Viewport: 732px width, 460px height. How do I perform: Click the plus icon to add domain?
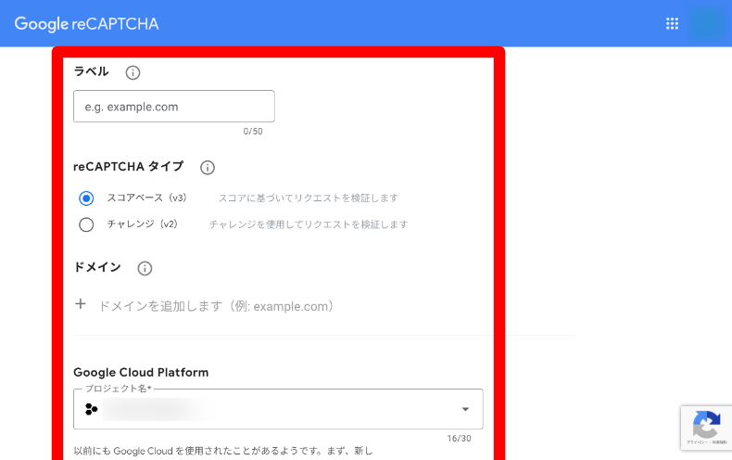(81, 304)
